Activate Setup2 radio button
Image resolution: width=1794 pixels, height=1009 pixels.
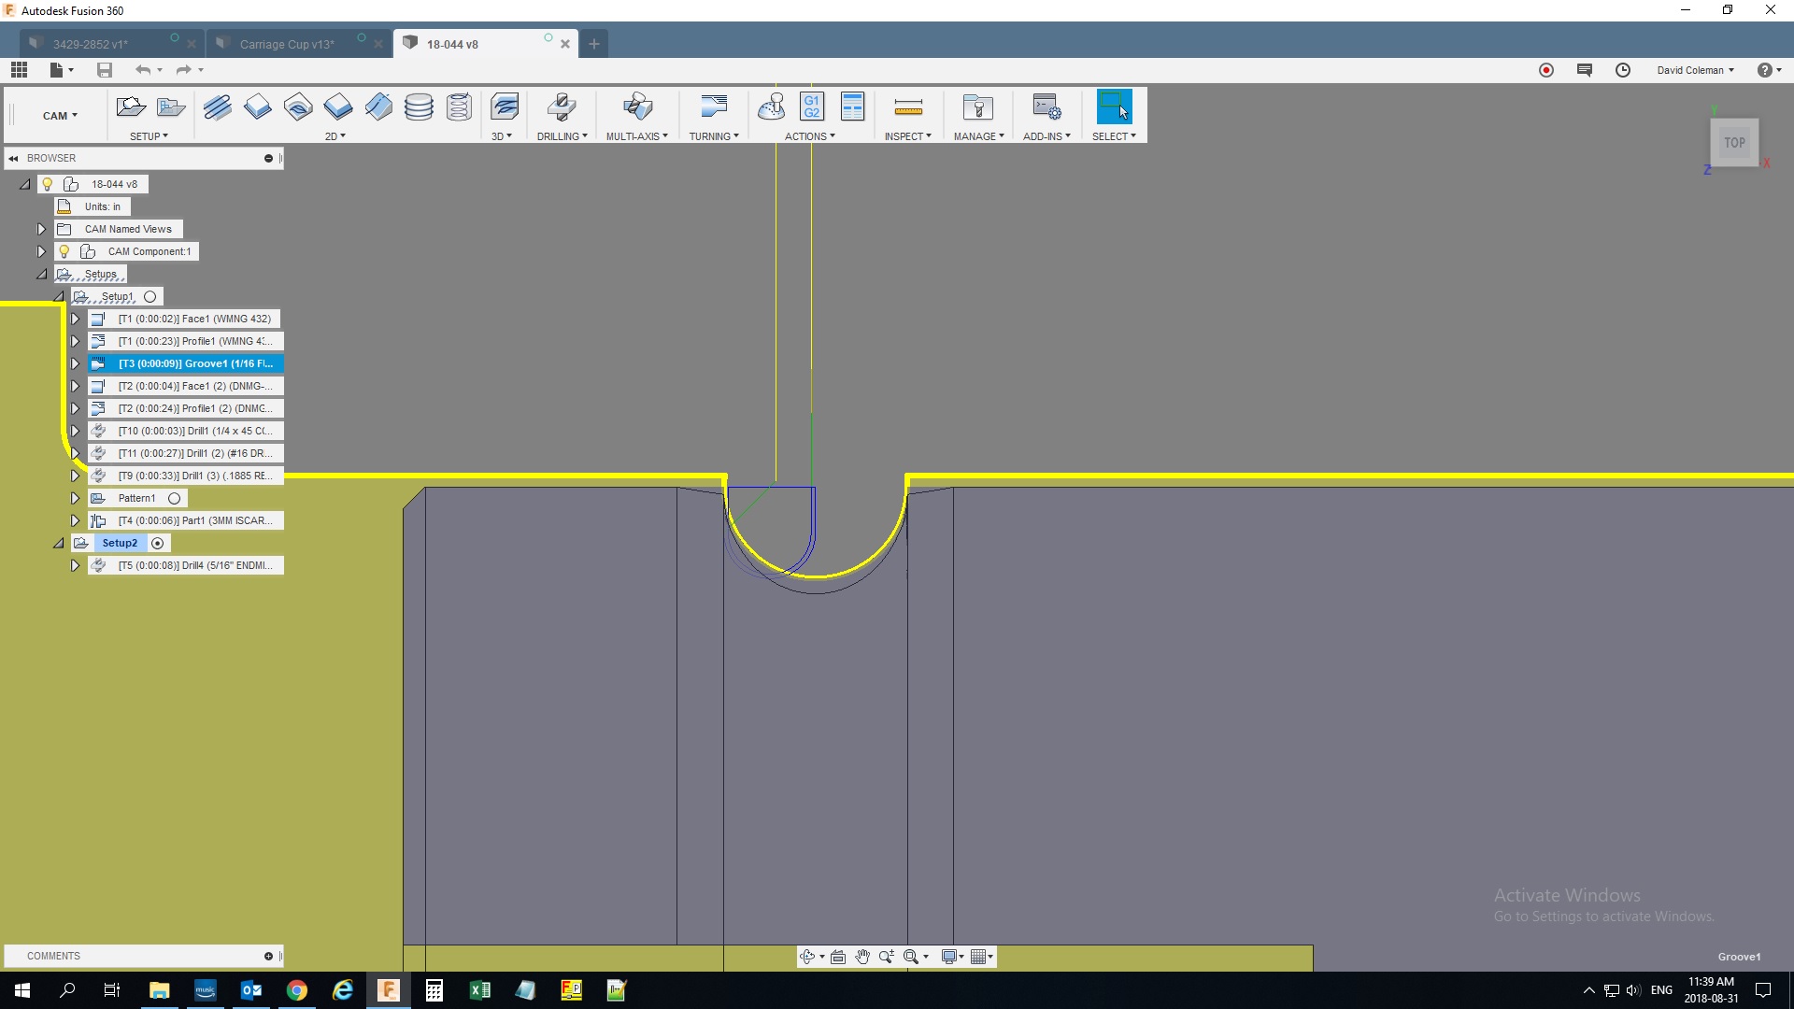click(x=158, y=543)
